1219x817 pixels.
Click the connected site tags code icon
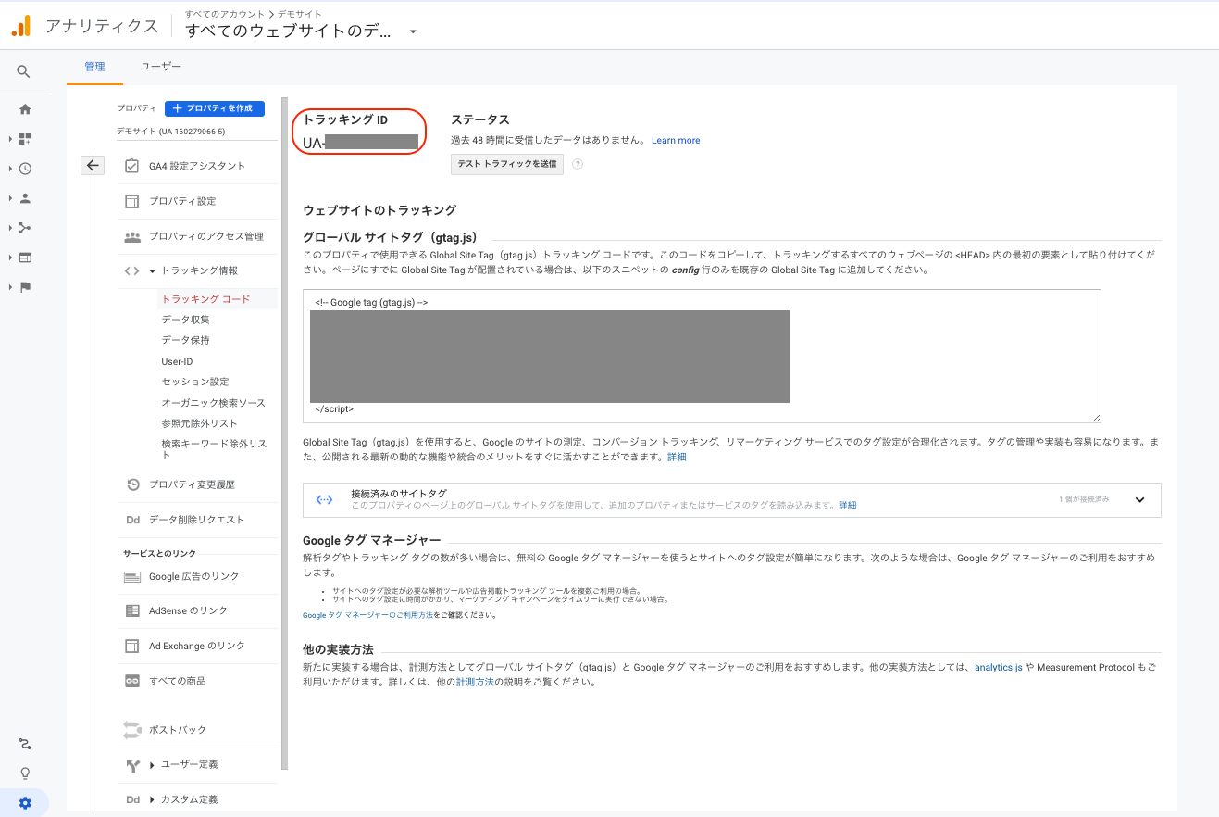pyautogui.click(x=324, y=499)
